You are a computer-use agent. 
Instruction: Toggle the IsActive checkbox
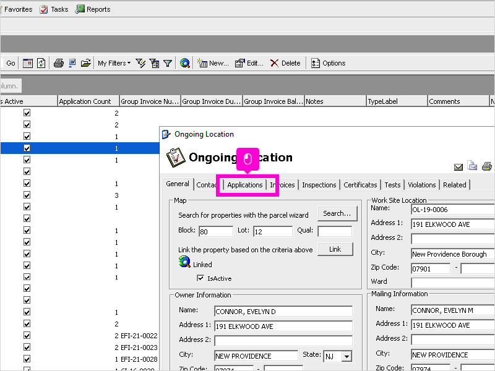coord(200,278)
